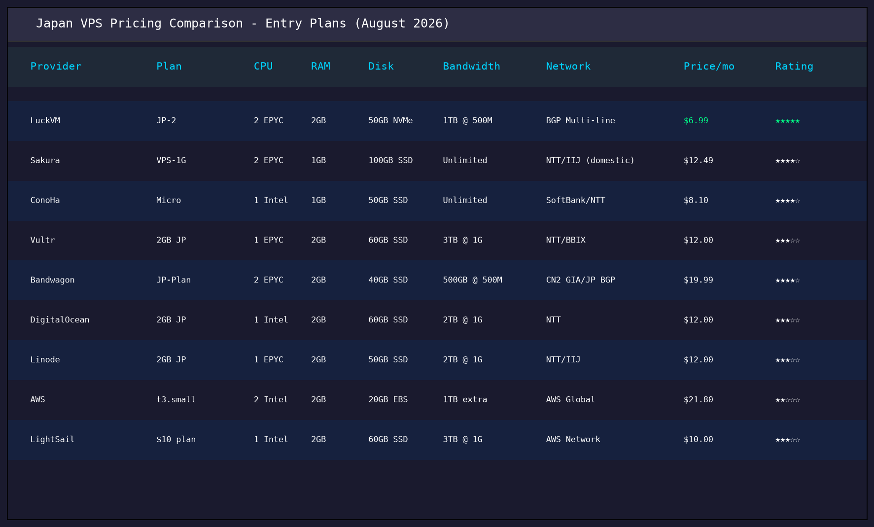This screenshot has height=527, width=874.
Task: Click the 50GB NVMe disk cell
Action: coord(390,120)
